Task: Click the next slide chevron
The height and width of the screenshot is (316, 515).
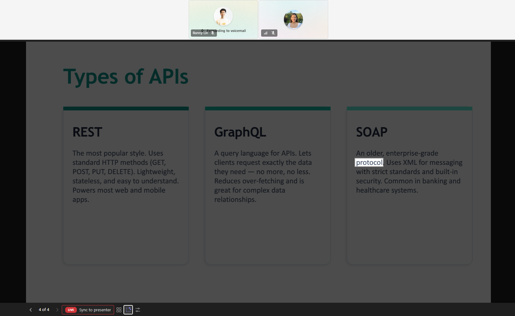Action: click(x=57, y=310)
